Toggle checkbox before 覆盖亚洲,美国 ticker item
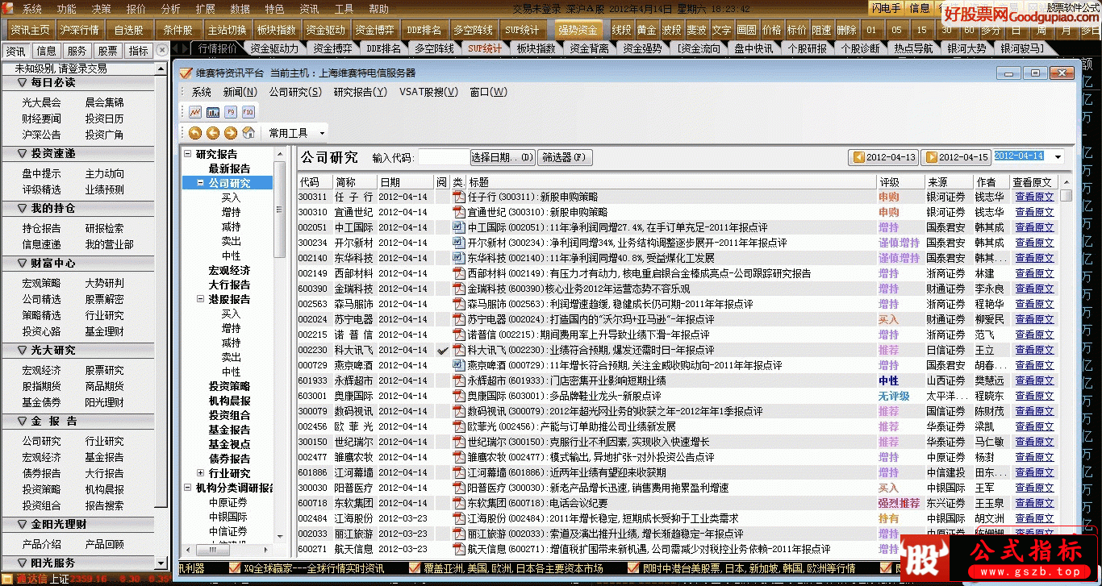This screenshot has width=1102, height=586. point(415,568)
